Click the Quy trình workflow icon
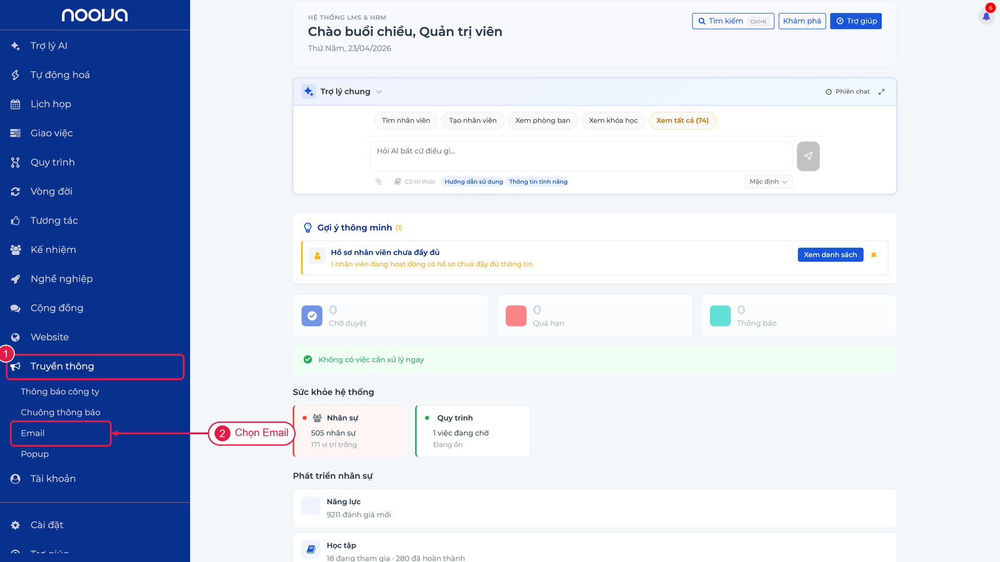 coord(16,162)
